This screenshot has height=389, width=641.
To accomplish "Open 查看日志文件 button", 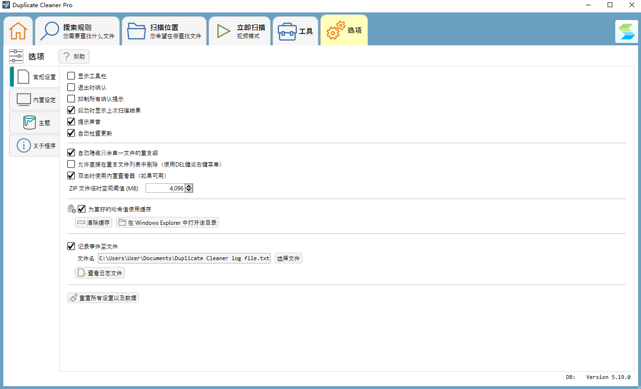I will [x=100, y=273].
